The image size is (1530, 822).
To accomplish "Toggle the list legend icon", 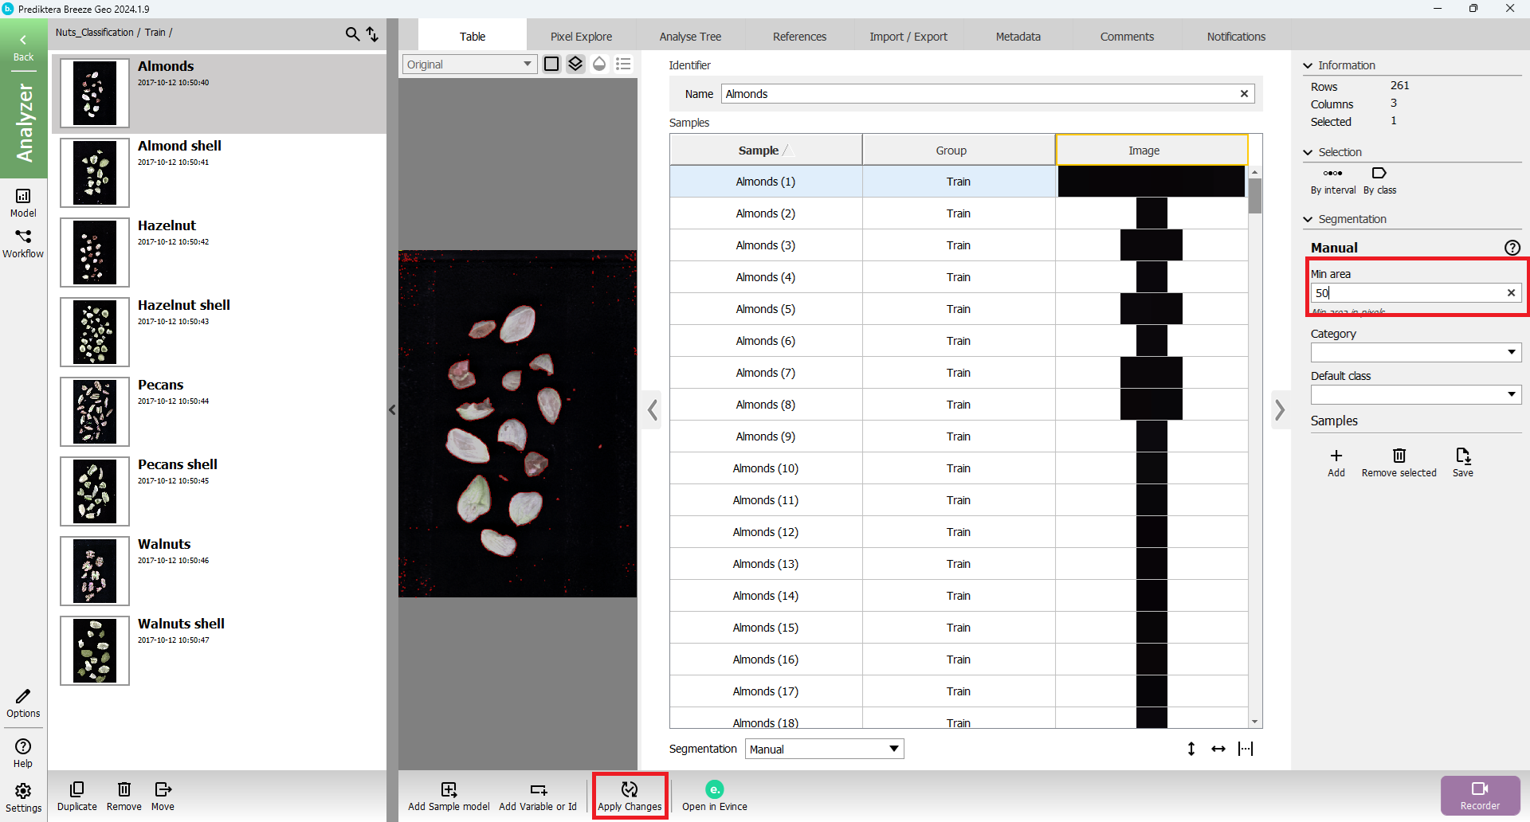I will tap(623, 64).
